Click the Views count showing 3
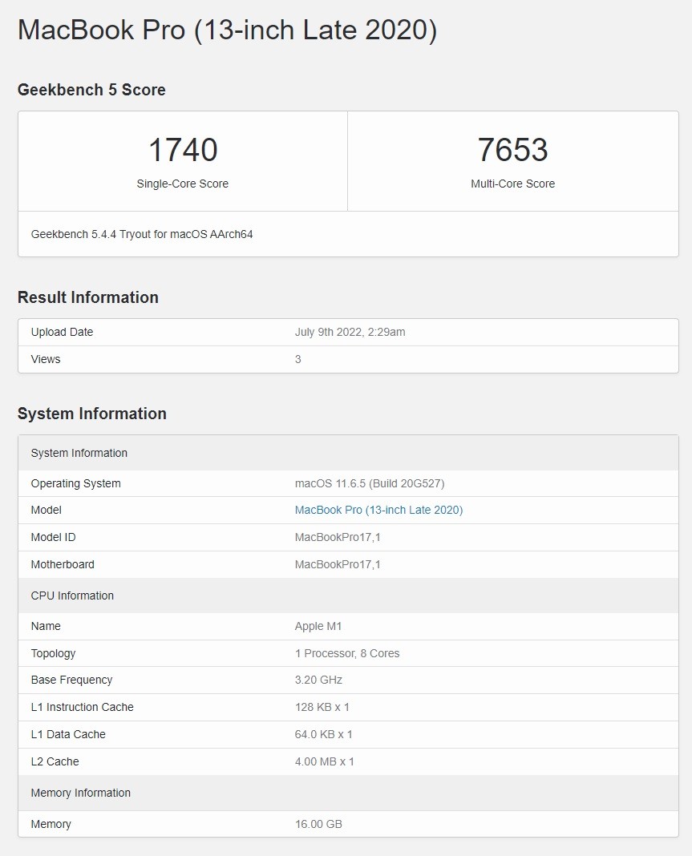 297,359
